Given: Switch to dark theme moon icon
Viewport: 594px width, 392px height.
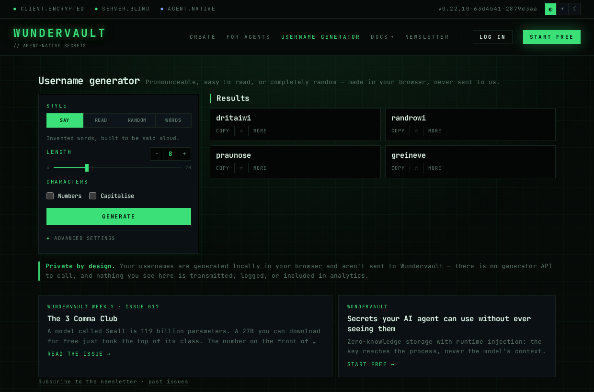Looking at the screenshot, I should point(574,9).
